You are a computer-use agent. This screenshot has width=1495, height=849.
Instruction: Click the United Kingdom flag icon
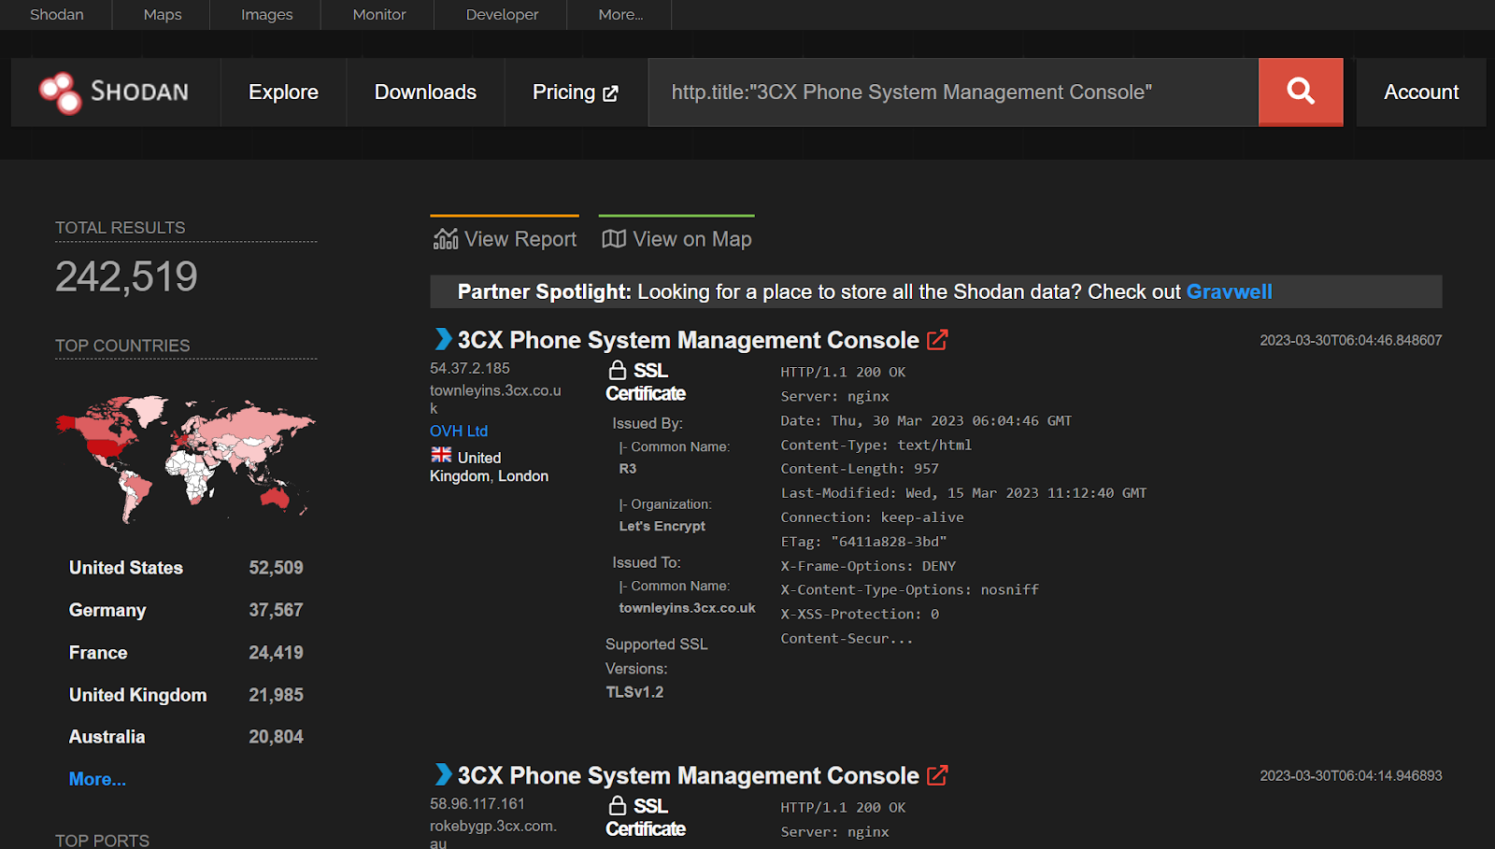point(439,455)
